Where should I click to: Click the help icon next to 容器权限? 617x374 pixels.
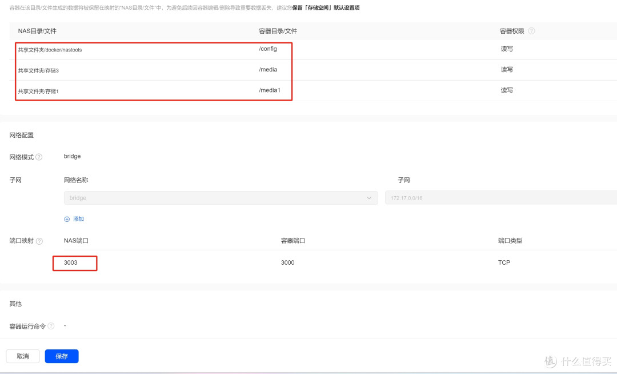(531, 31)
